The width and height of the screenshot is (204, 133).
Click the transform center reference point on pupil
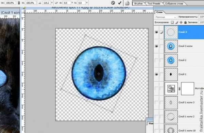99,74
